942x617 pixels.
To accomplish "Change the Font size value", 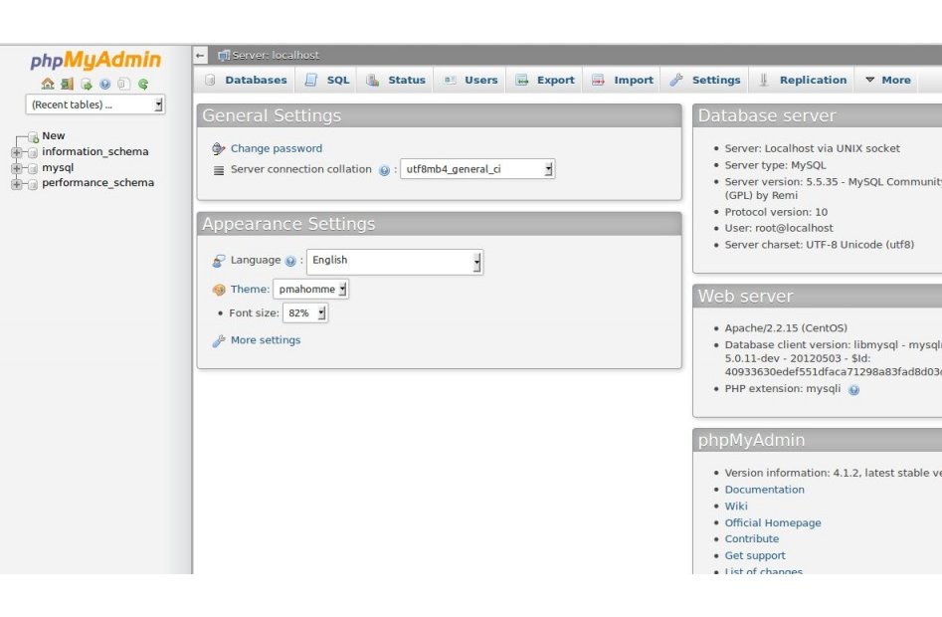I will click(305, 311).
